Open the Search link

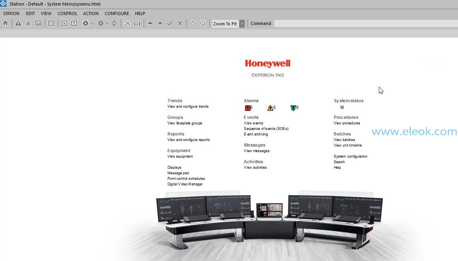click(x=339, y=162)
